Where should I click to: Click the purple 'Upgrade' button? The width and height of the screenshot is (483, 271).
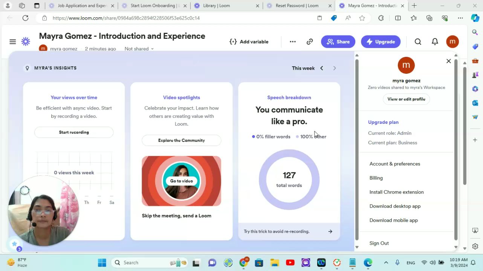click(381, 42)
